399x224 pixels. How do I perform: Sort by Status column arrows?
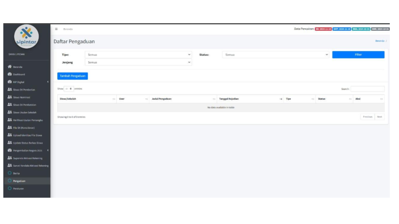point(350,99)
